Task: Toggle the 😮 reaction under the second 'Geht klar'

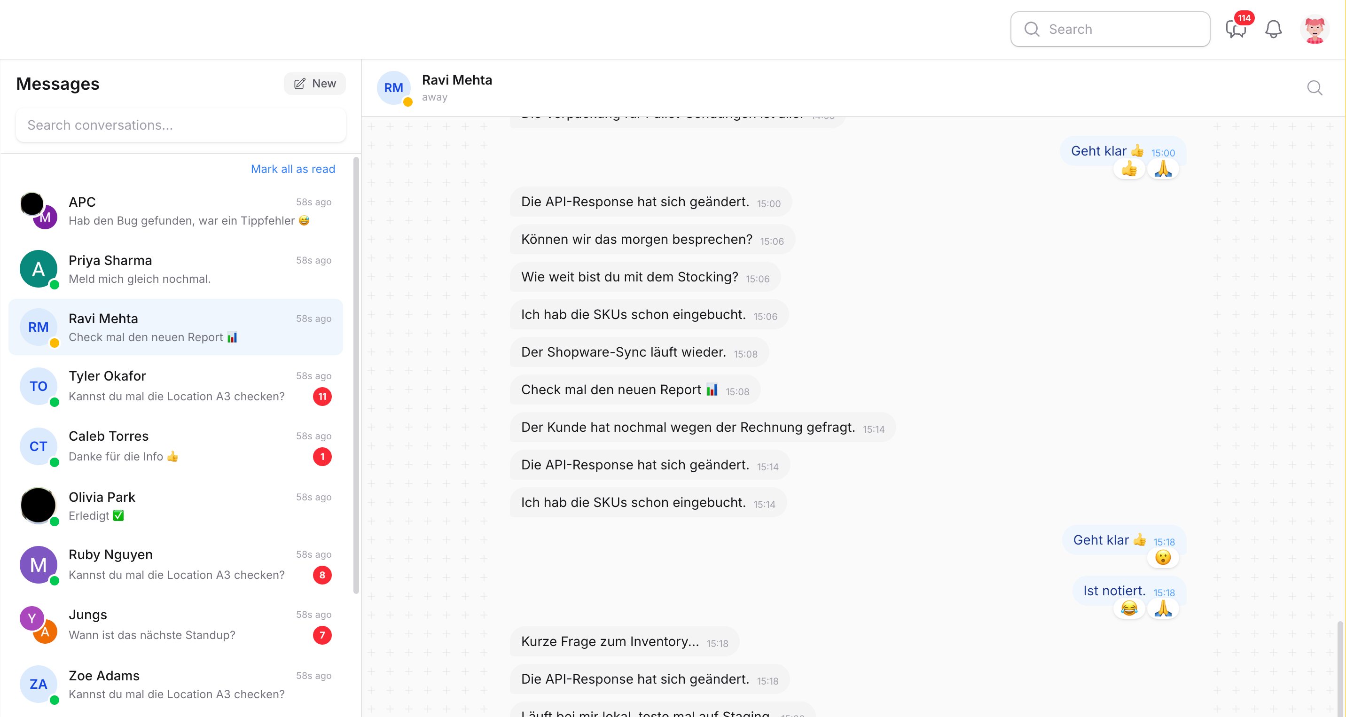Action: pos(1163,557)
